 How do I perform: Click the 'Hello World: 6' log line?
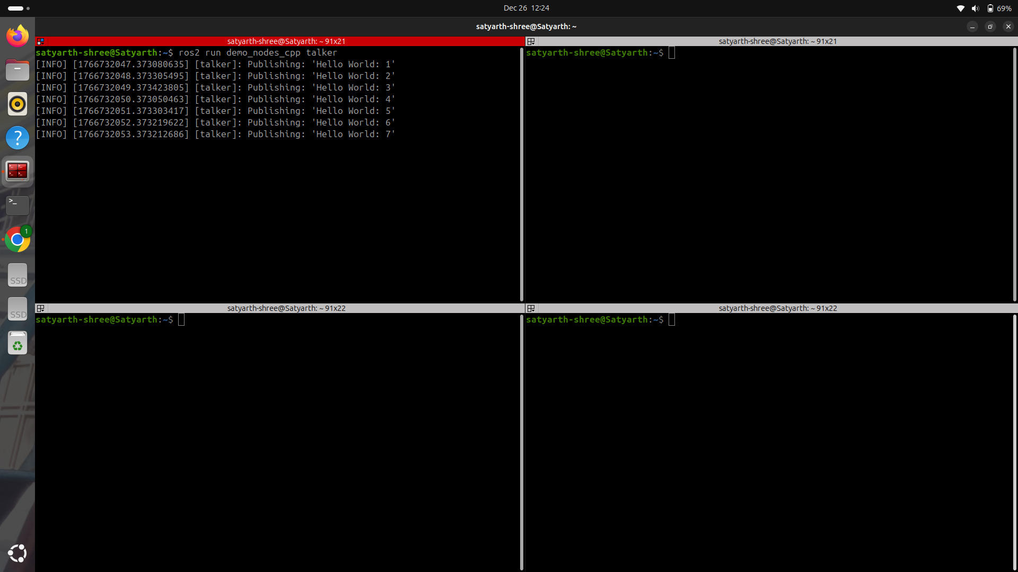(x=215, y=122)
